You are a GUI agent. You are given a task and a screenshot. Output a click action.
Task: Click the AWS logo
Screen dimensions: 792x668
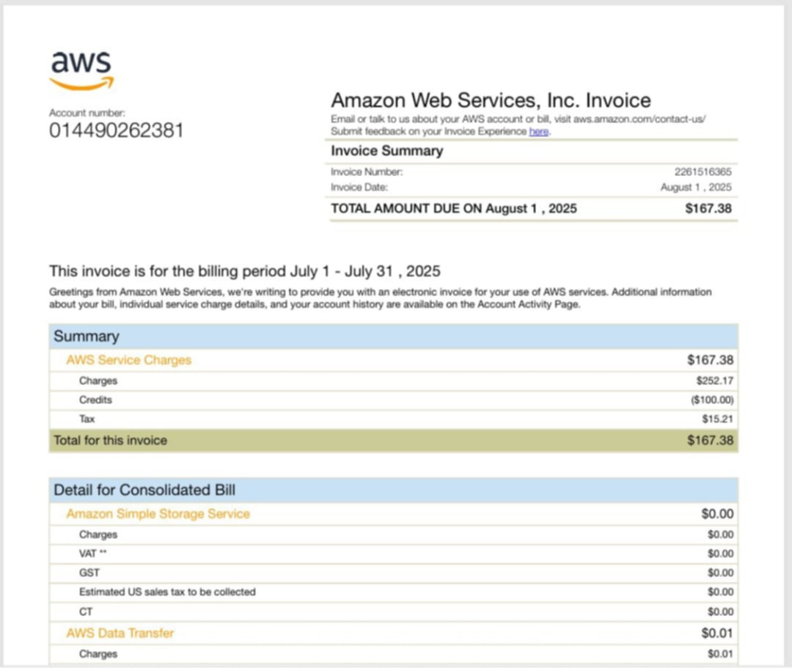pos(81,70)
